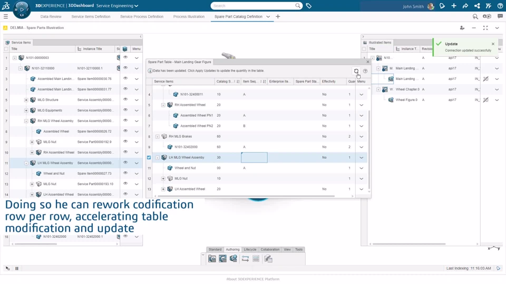Click the plus Add icon in top bar

tap(454, 6)
